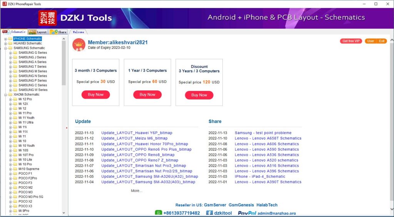
Task: Open Update_LAYOUT_Huawei Y6P_bitmap link
Action: pyautogui.click(x=137, y=133)
